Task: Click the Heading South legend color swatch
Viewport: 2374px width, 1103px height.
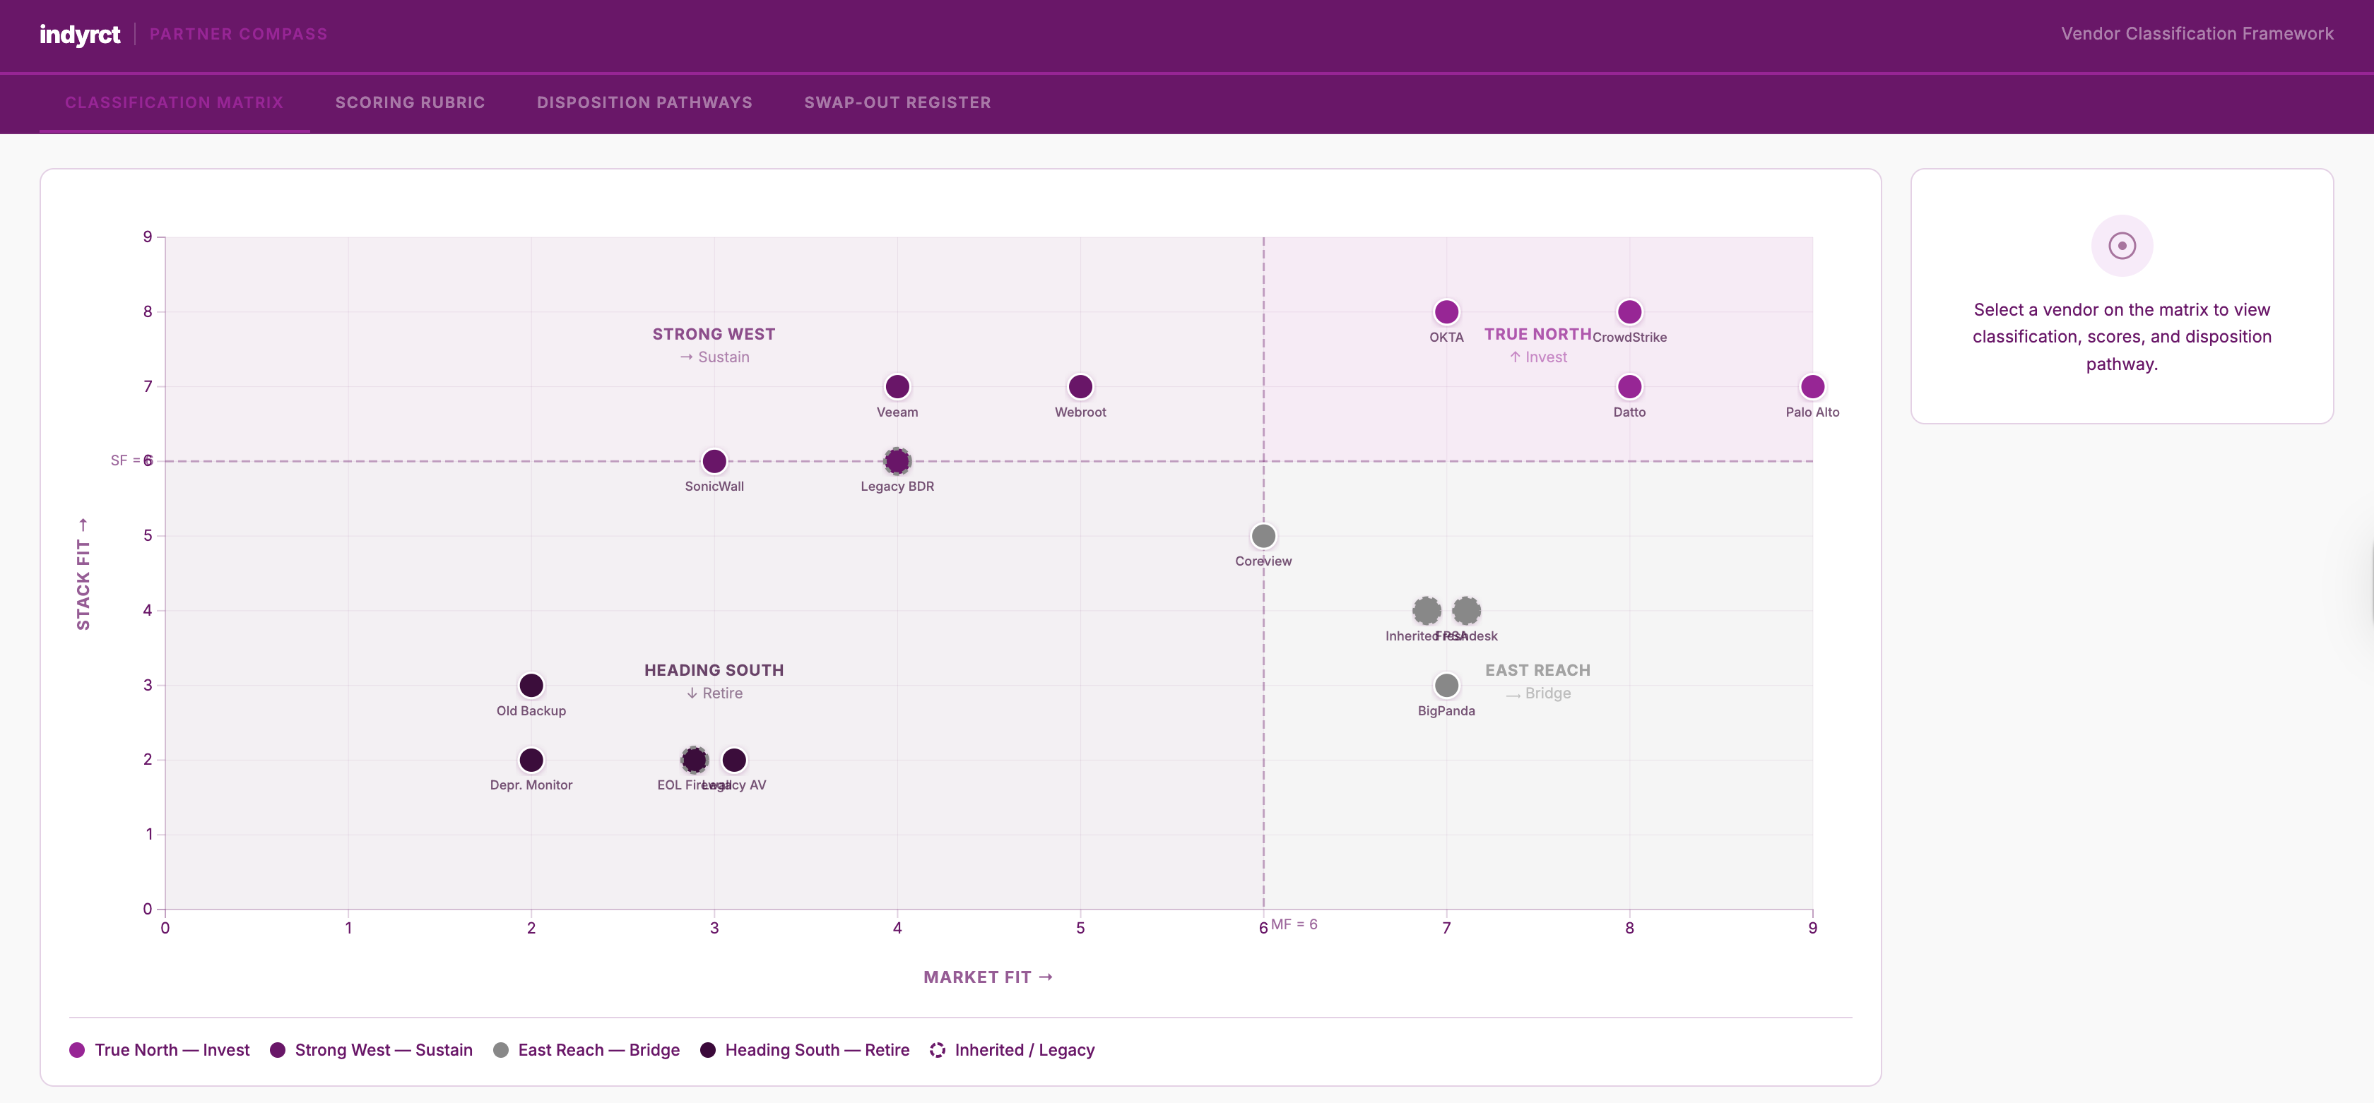Action: pyautogui.click(x=708, y=1051)
